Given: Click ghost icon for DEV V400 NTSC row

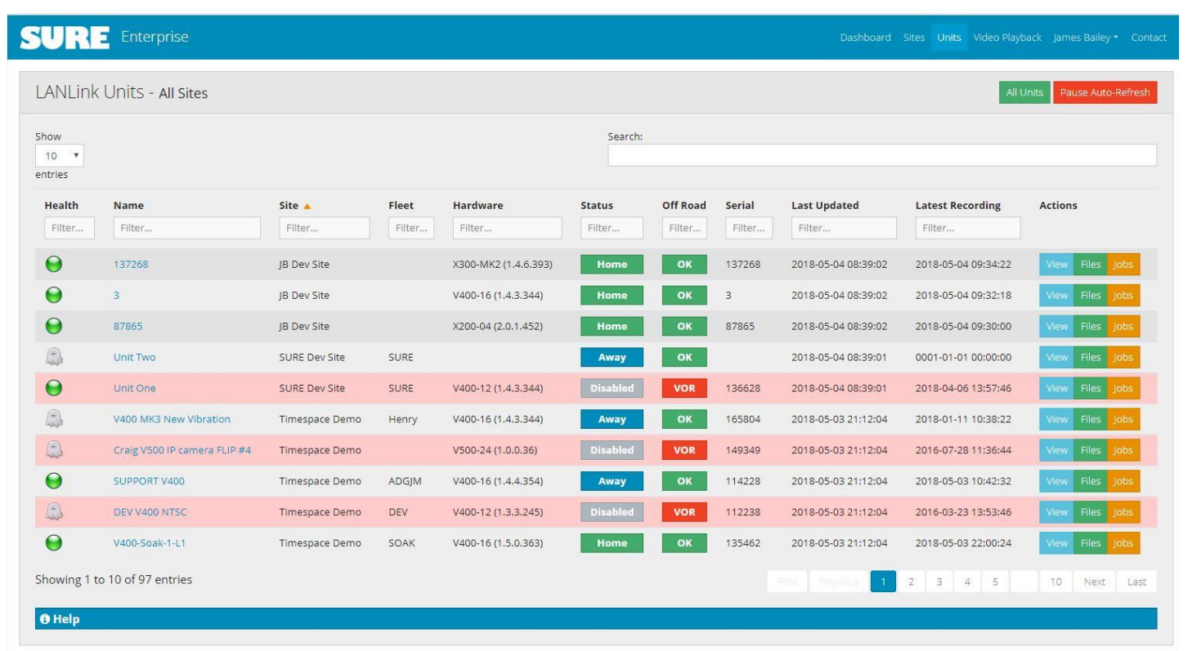Looking at the screenshot, I should [54, 512].
